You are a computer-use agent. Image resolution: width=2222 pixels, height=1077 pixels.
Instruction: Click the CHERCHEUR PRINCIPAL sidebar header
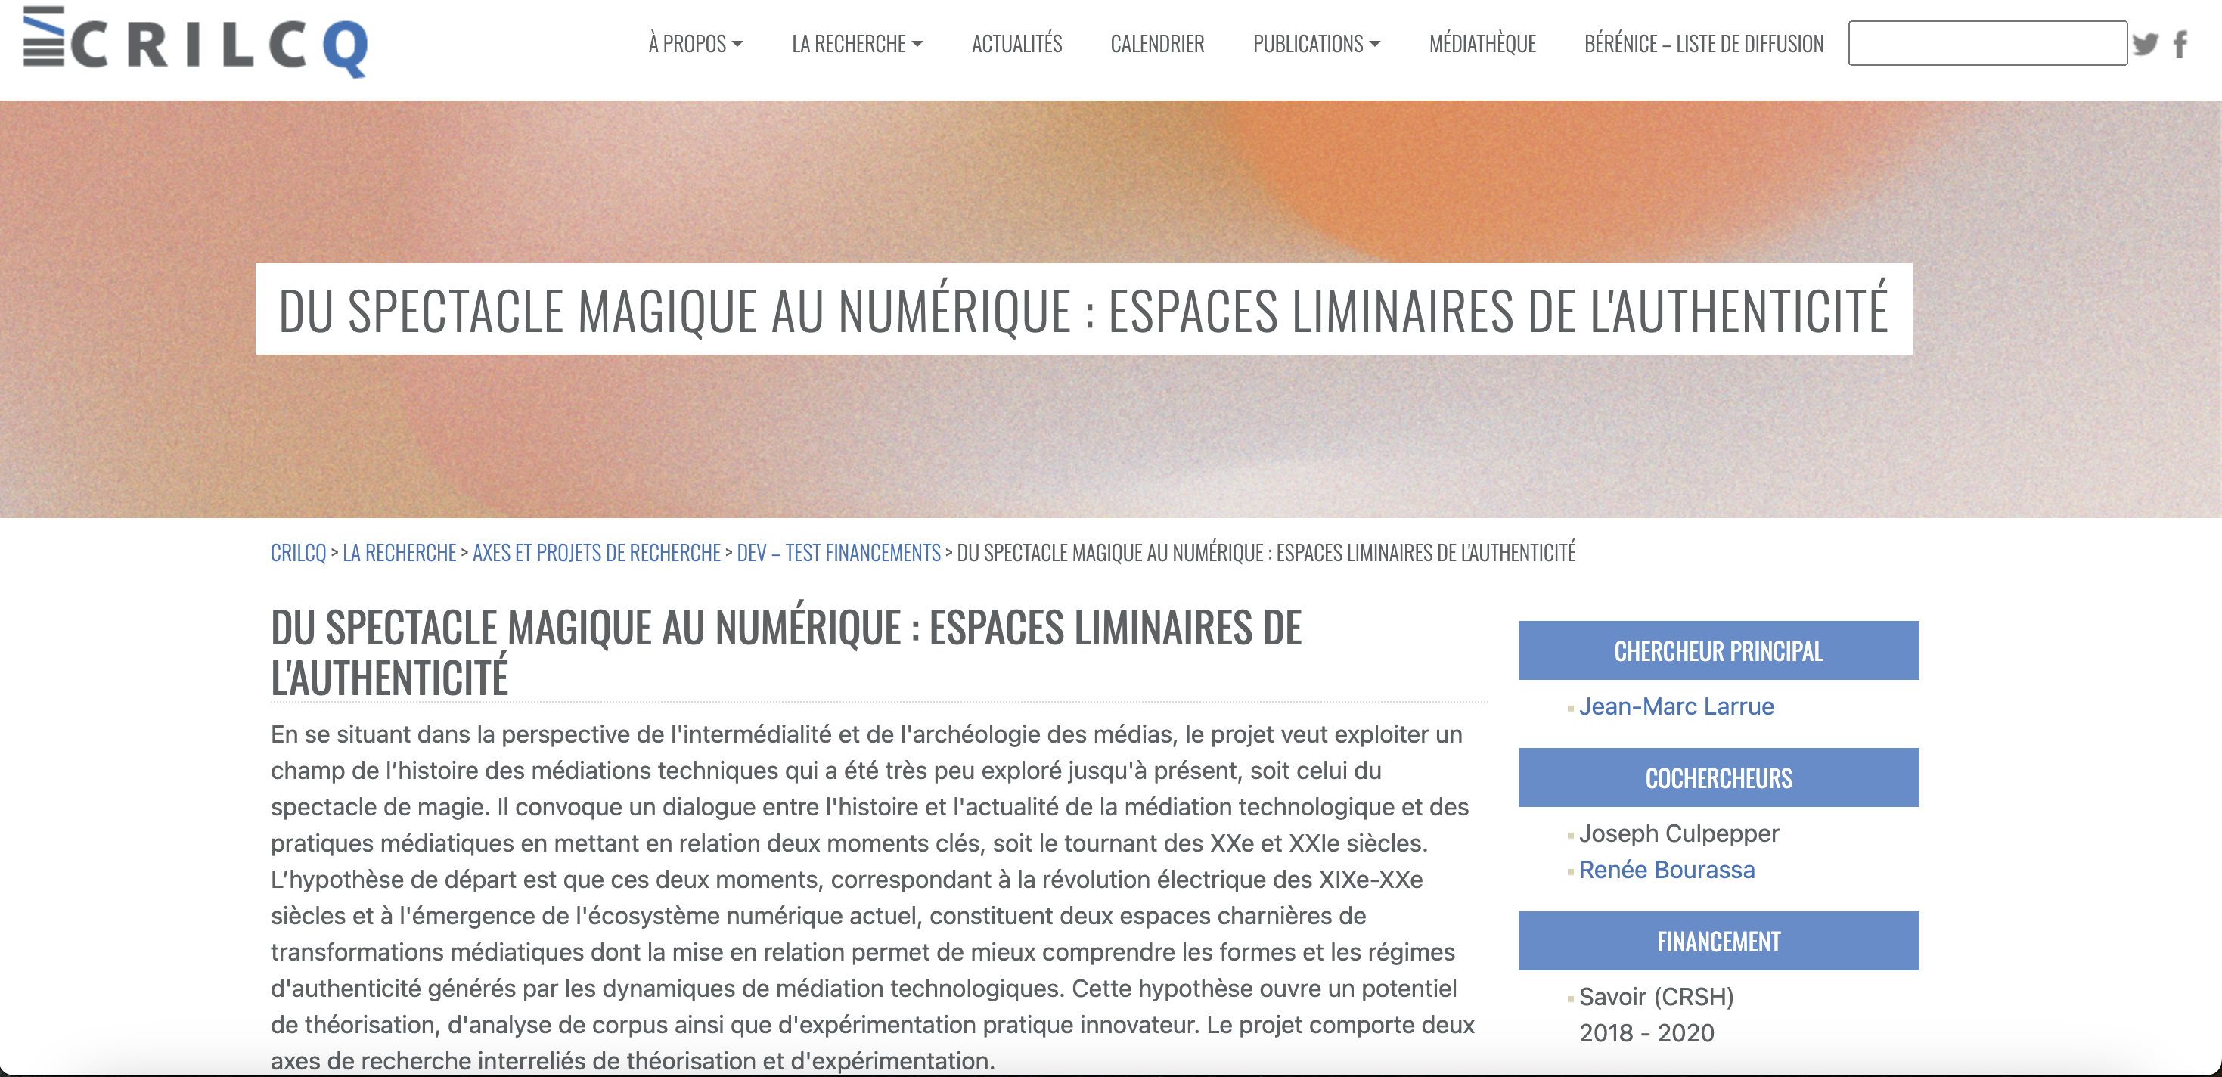coord(1718,651)
